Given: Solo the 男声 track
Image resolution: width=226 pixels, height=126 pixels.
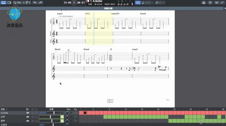Looking at the screenshot, I should (x=36, y=121).
